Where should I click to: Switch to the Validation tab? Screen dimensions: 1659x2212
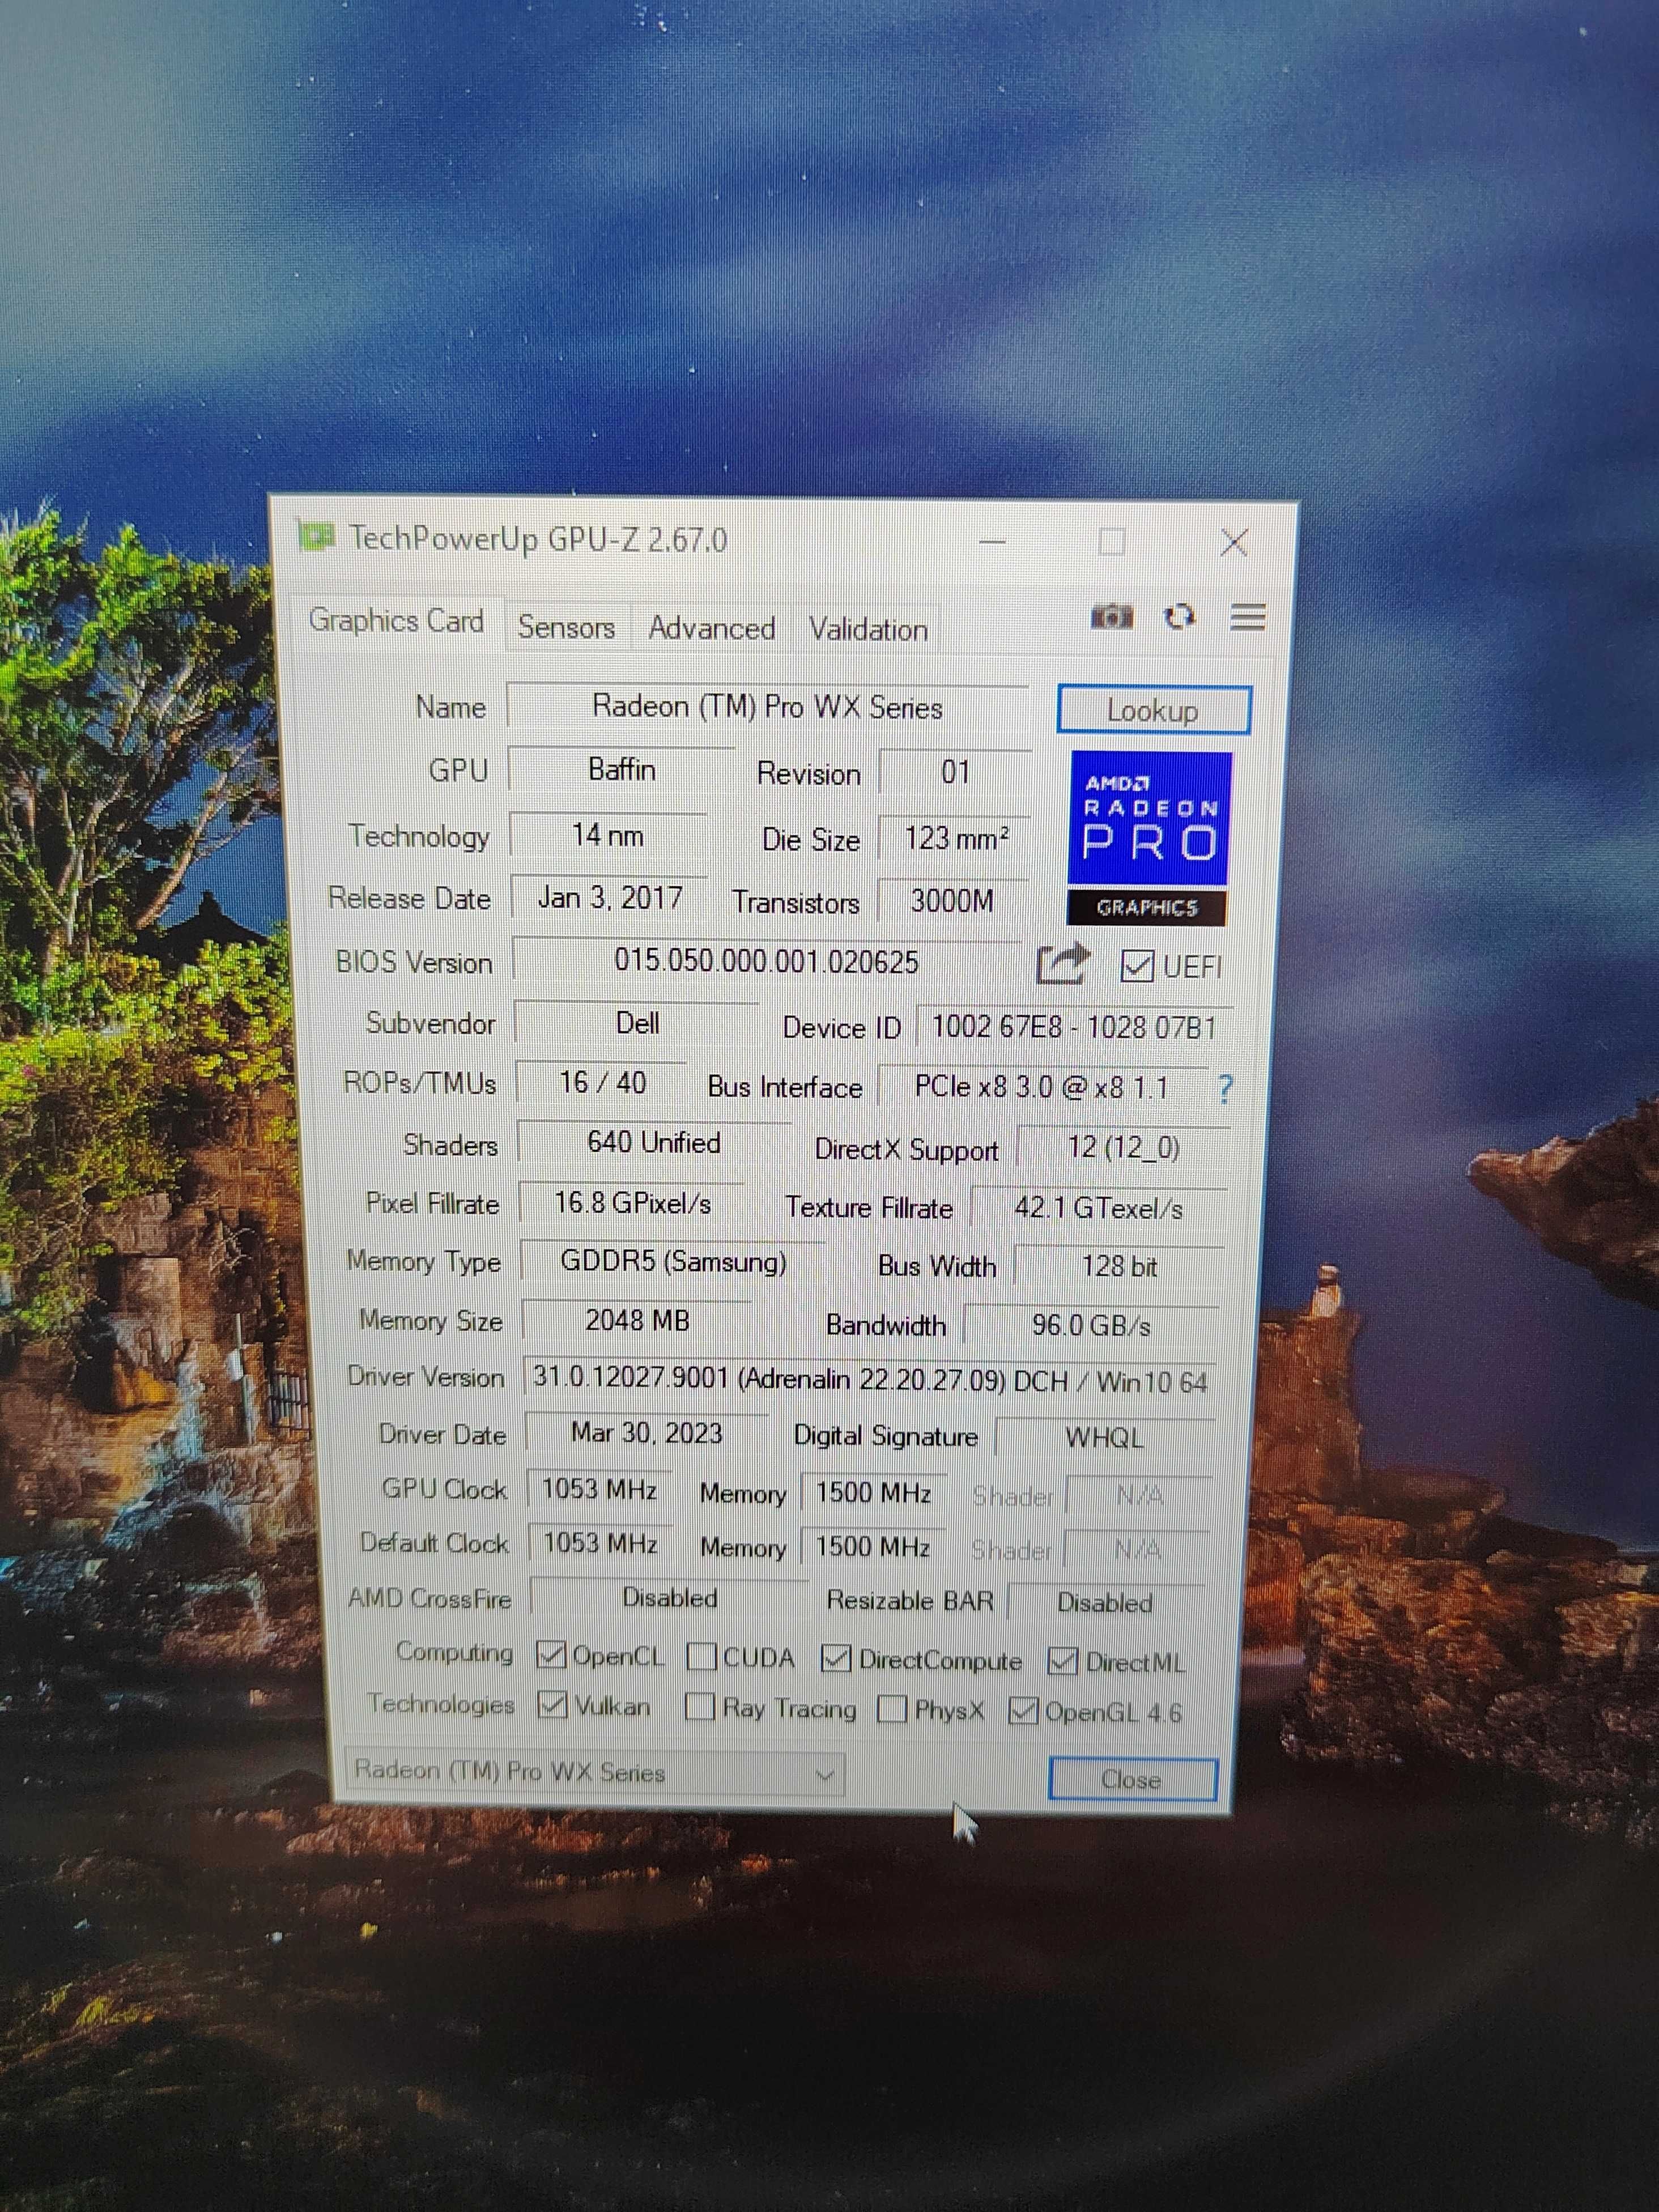pyautogui.click(x=868, y=630)
